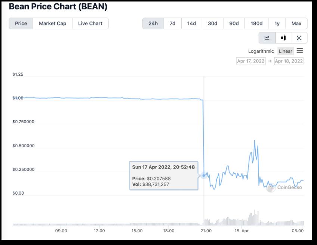Switch to candlestick chart icon
The width and height of the screenshot is (317, 245).
click(x=283, y=38)
